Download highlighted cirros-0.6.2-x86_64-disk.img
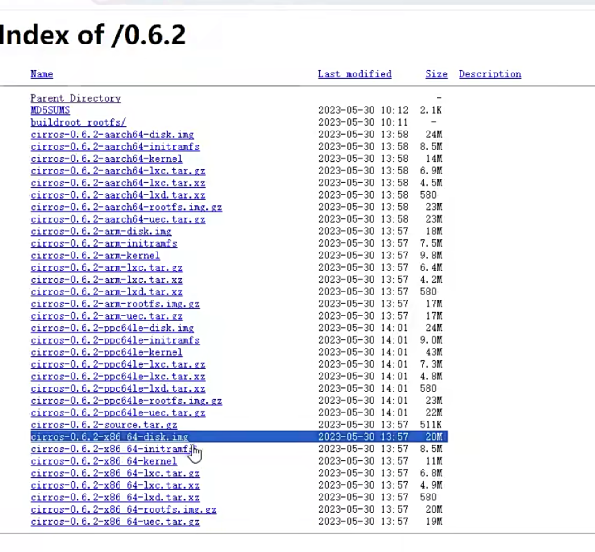595x552 pixels. pyautogui.click(x=110, y=437)
